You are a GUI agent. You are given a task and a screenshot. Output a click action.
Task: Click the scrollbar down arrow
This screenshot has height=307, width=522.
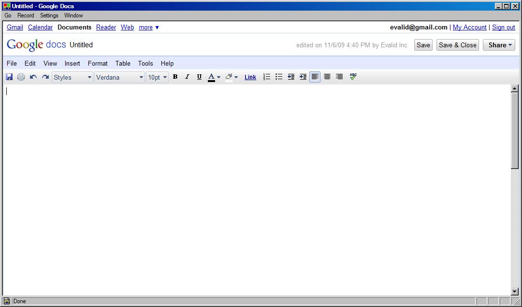coord(515,292)
